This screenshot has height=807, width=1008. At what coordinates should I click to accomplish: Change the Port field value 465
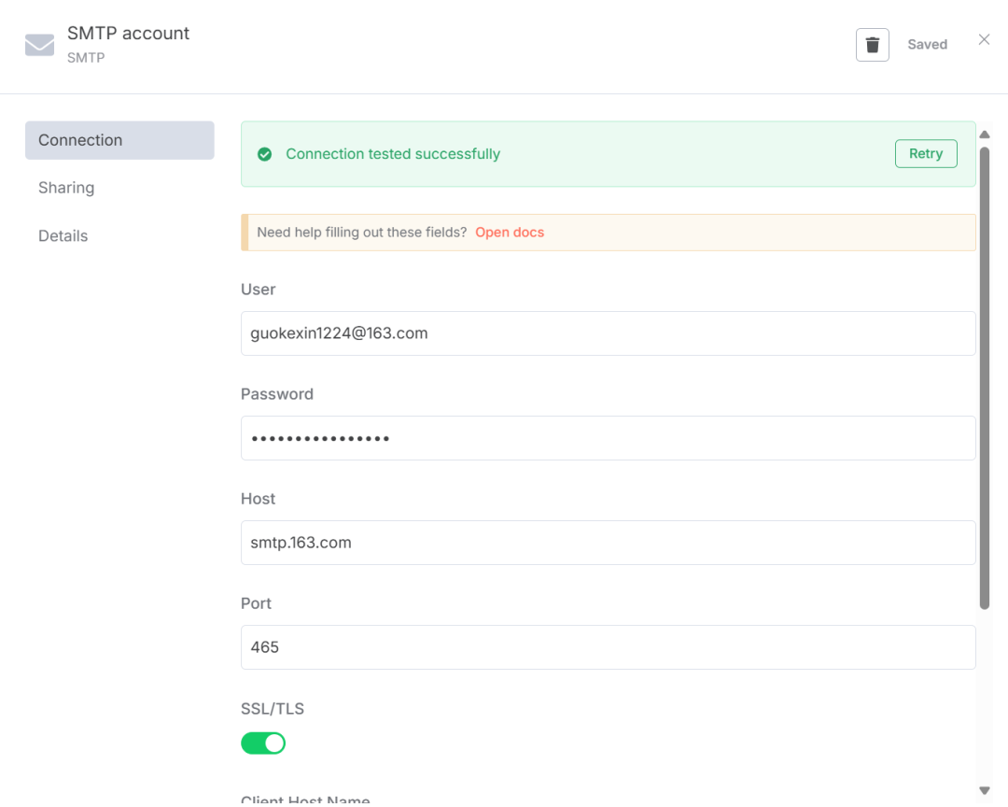609,647
